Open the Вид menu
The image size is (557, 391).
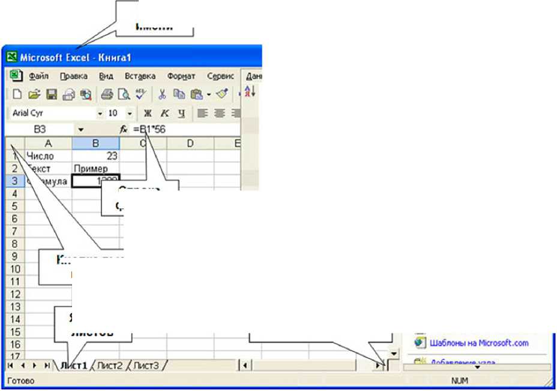[x=106, y=76]
